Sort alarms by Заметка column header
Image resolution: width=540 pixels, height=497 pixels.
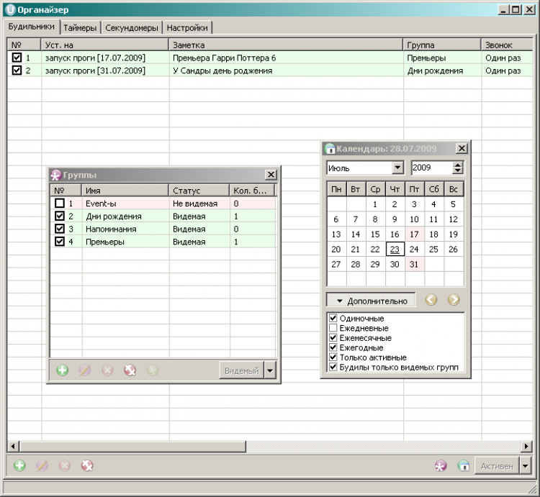pos(286,45)
